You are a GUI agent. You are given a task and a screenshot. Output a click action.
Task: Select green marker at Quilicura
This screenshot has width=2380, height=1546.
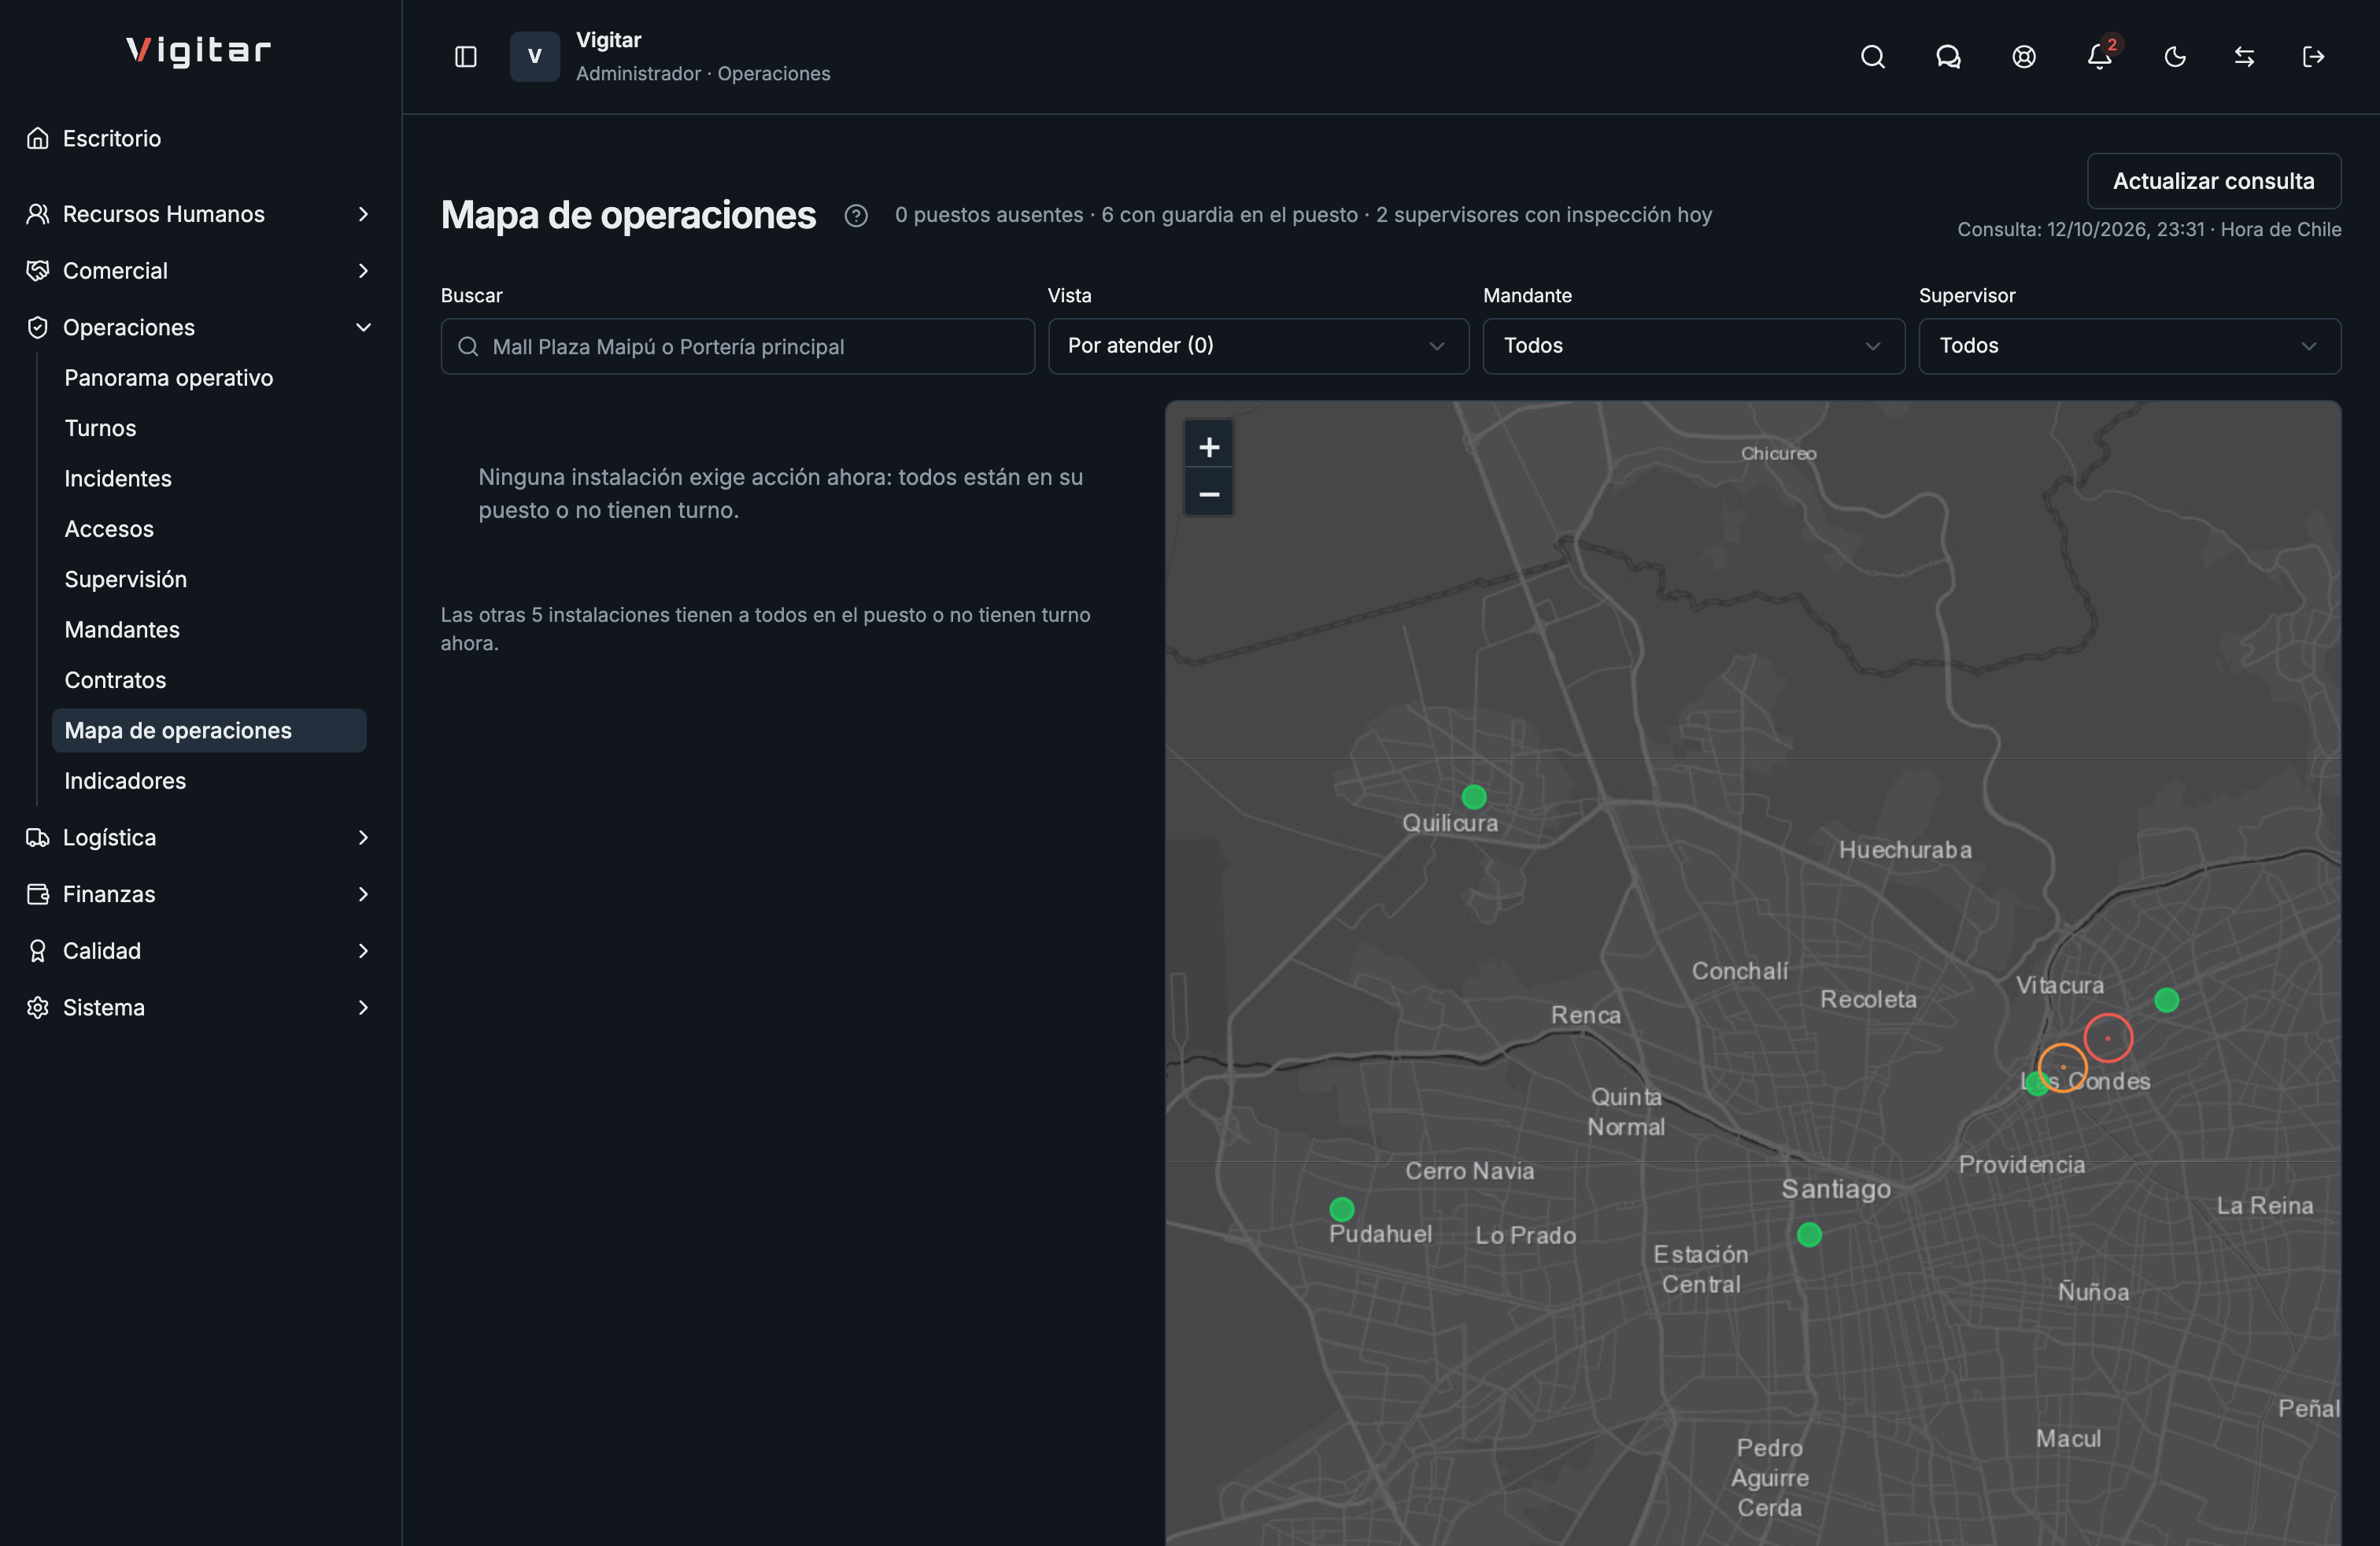[1473, 797]
